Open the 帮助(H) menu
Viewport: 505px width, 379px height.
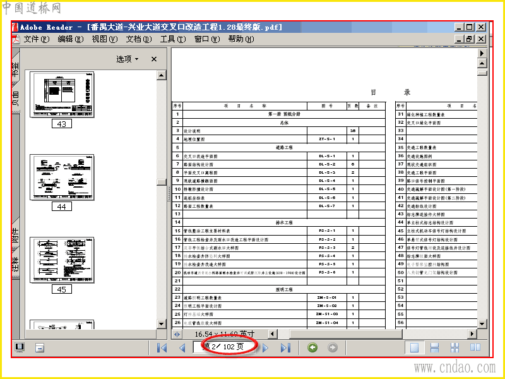[x=241, y=39]
